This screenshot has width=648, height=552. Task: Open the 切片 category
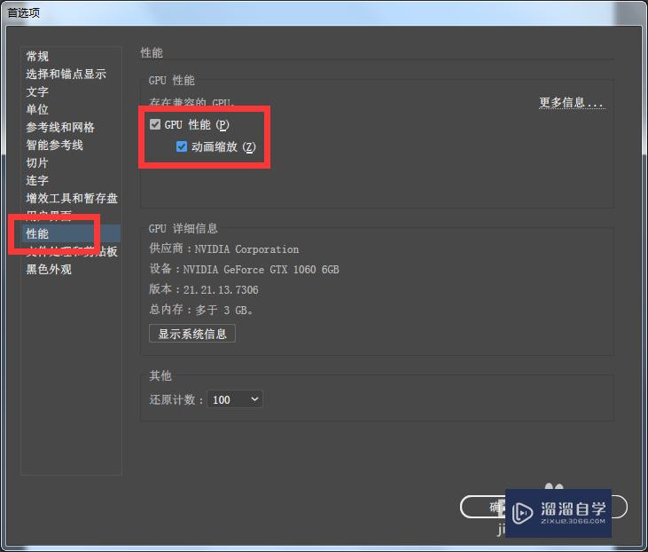[x=37, y=162]
